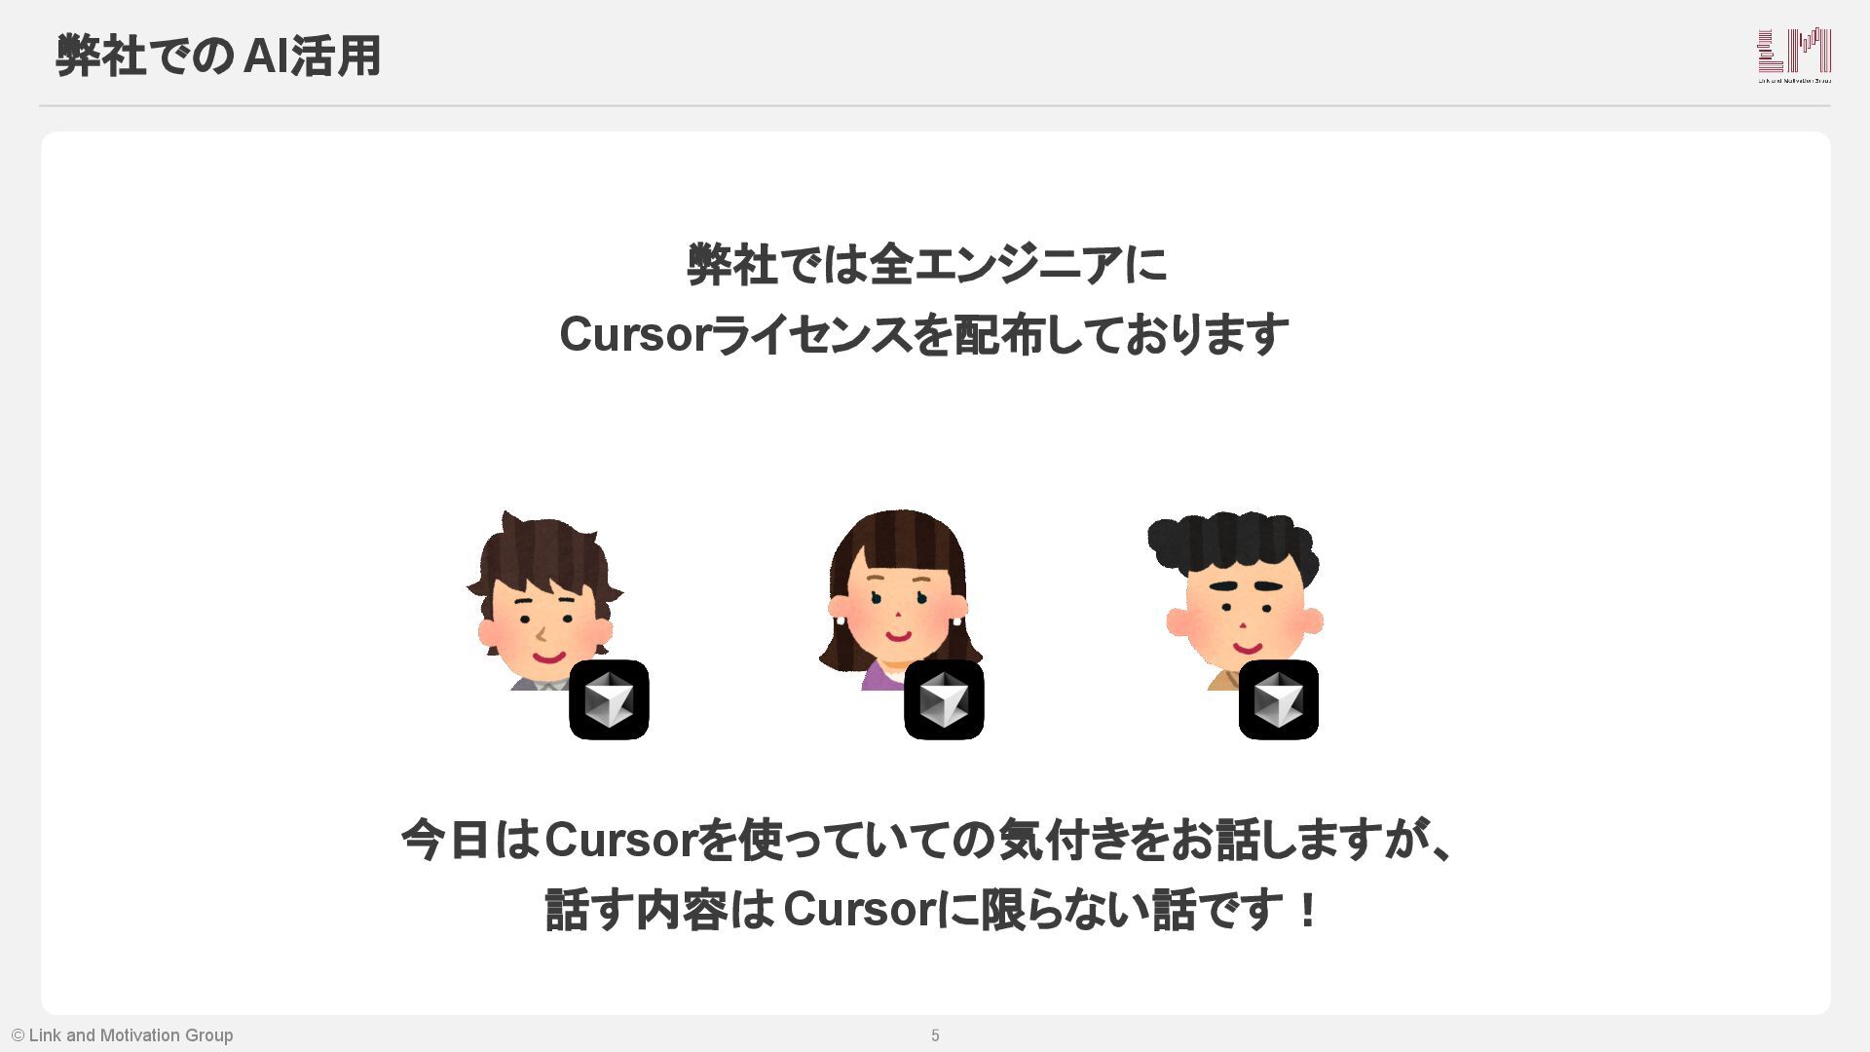Image resolution: width=1870 pixels, height=1052 pixels.
Task: Click the slide title 弊社でのAI活用
Action: (218, 56)
